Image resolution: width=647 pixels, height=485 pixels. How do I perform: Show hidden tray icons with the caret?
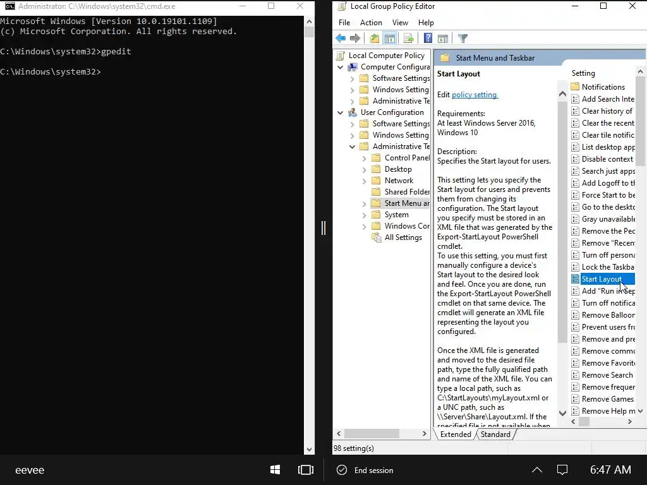coord(537,470)
